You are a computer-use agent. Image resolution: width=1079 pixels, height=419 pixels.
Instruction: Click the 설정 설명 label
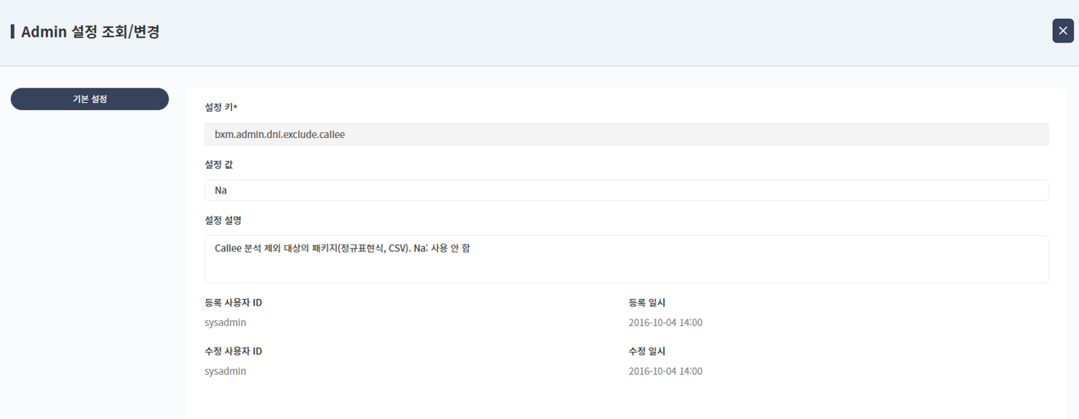(x=223, y=221)
